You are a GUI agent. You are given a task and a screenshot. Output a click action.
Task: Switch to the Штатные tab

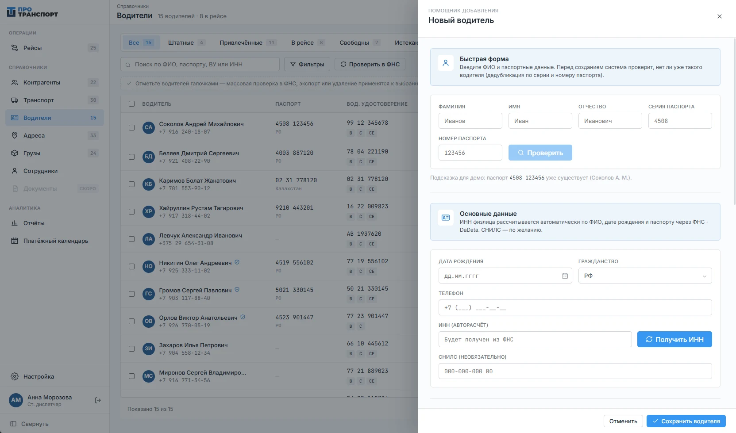[186, 42]
